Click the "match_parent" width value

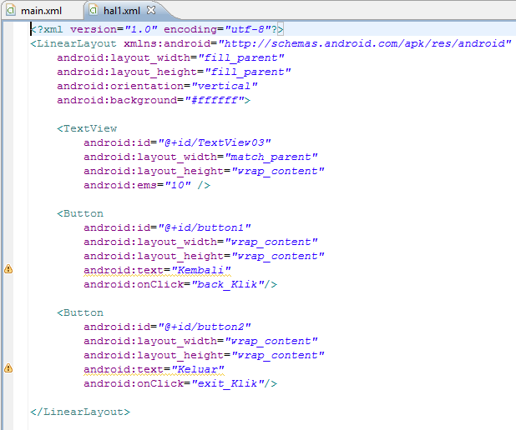coord(271,157)
